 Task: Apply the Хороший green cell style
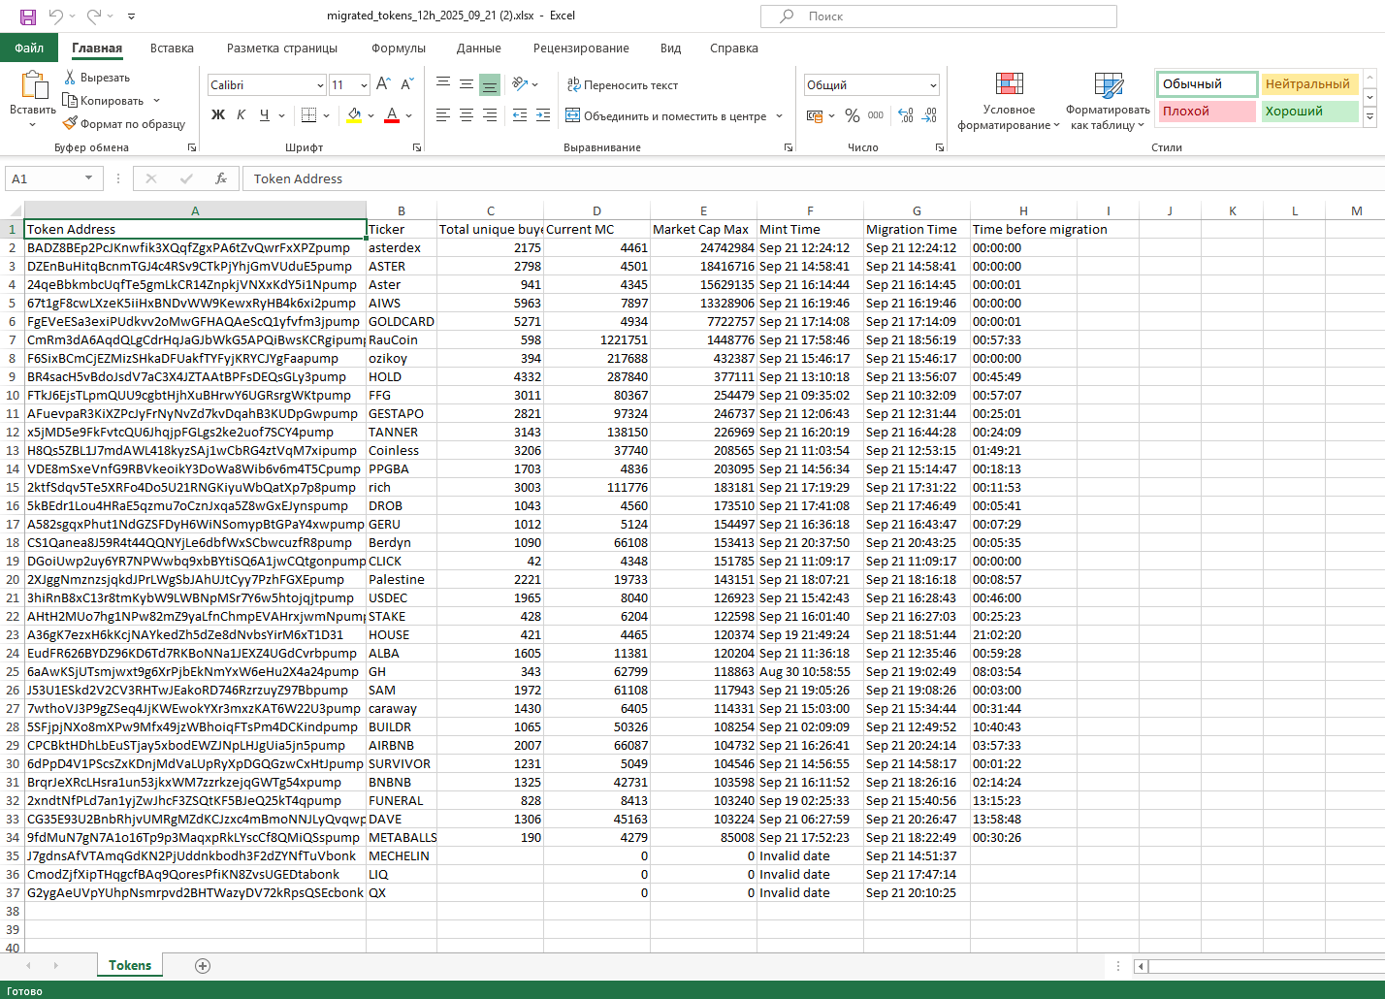(1309, 112)
